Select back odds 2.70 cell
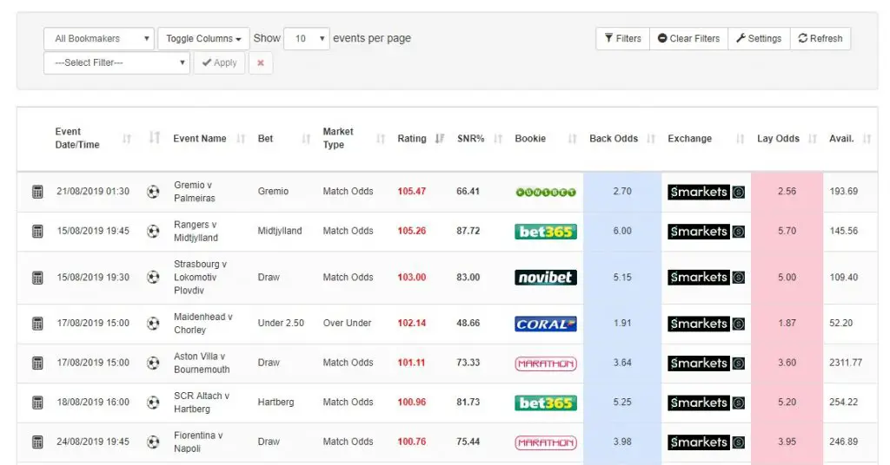 [x=622, y=192]
